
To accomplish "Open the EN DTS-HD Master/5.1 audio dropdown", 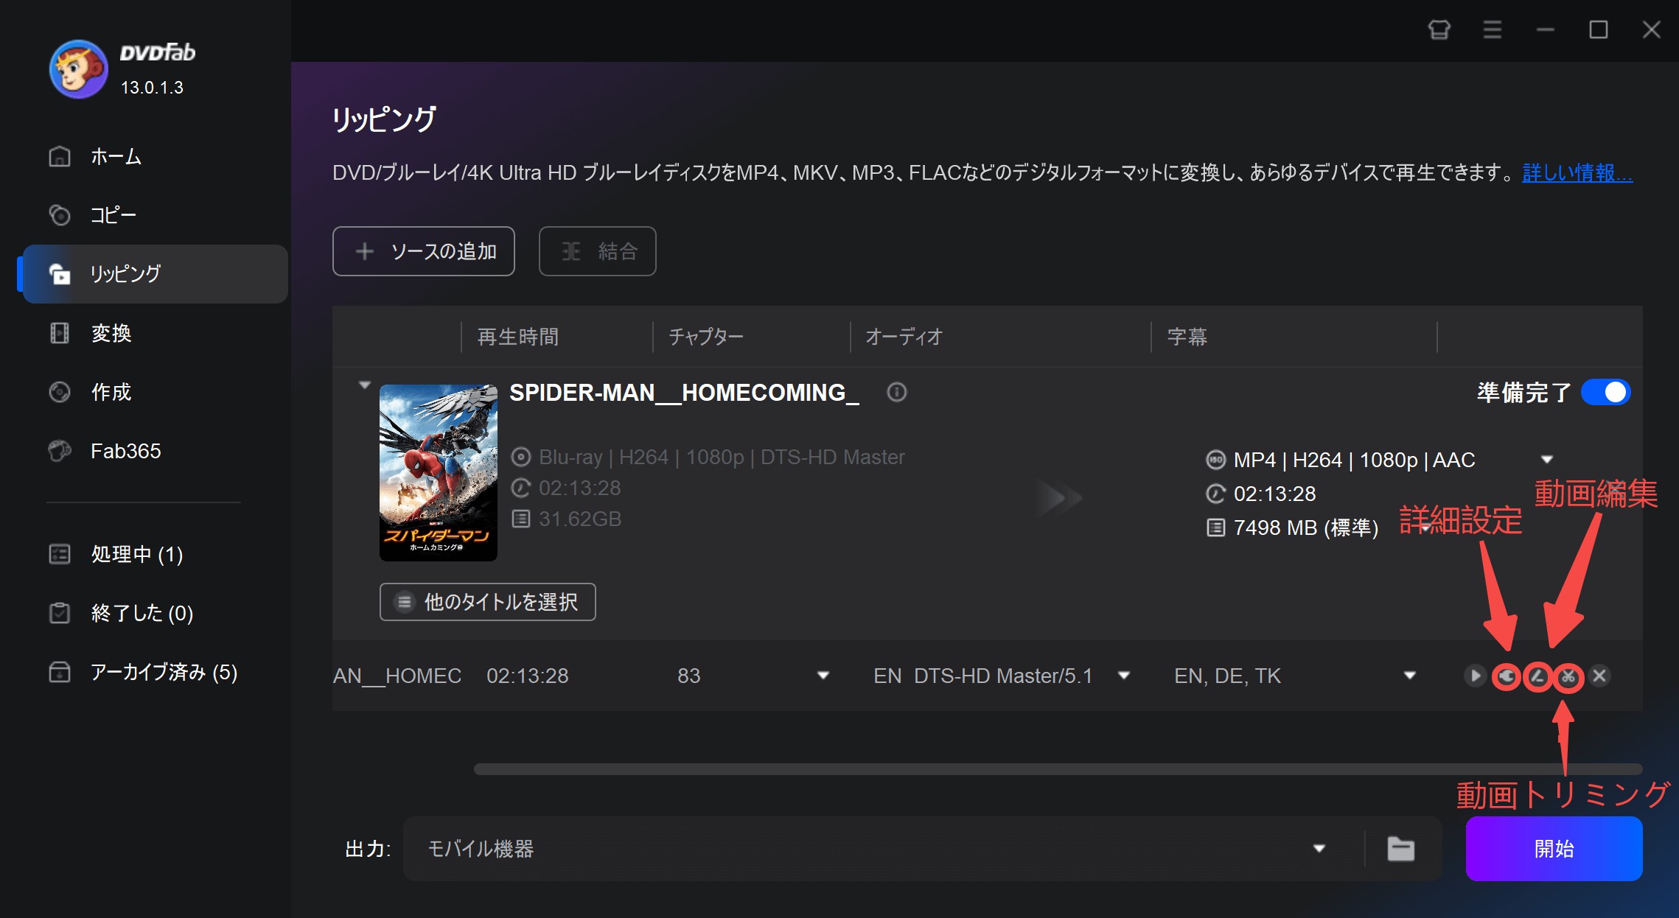I will pos(1124,676).
